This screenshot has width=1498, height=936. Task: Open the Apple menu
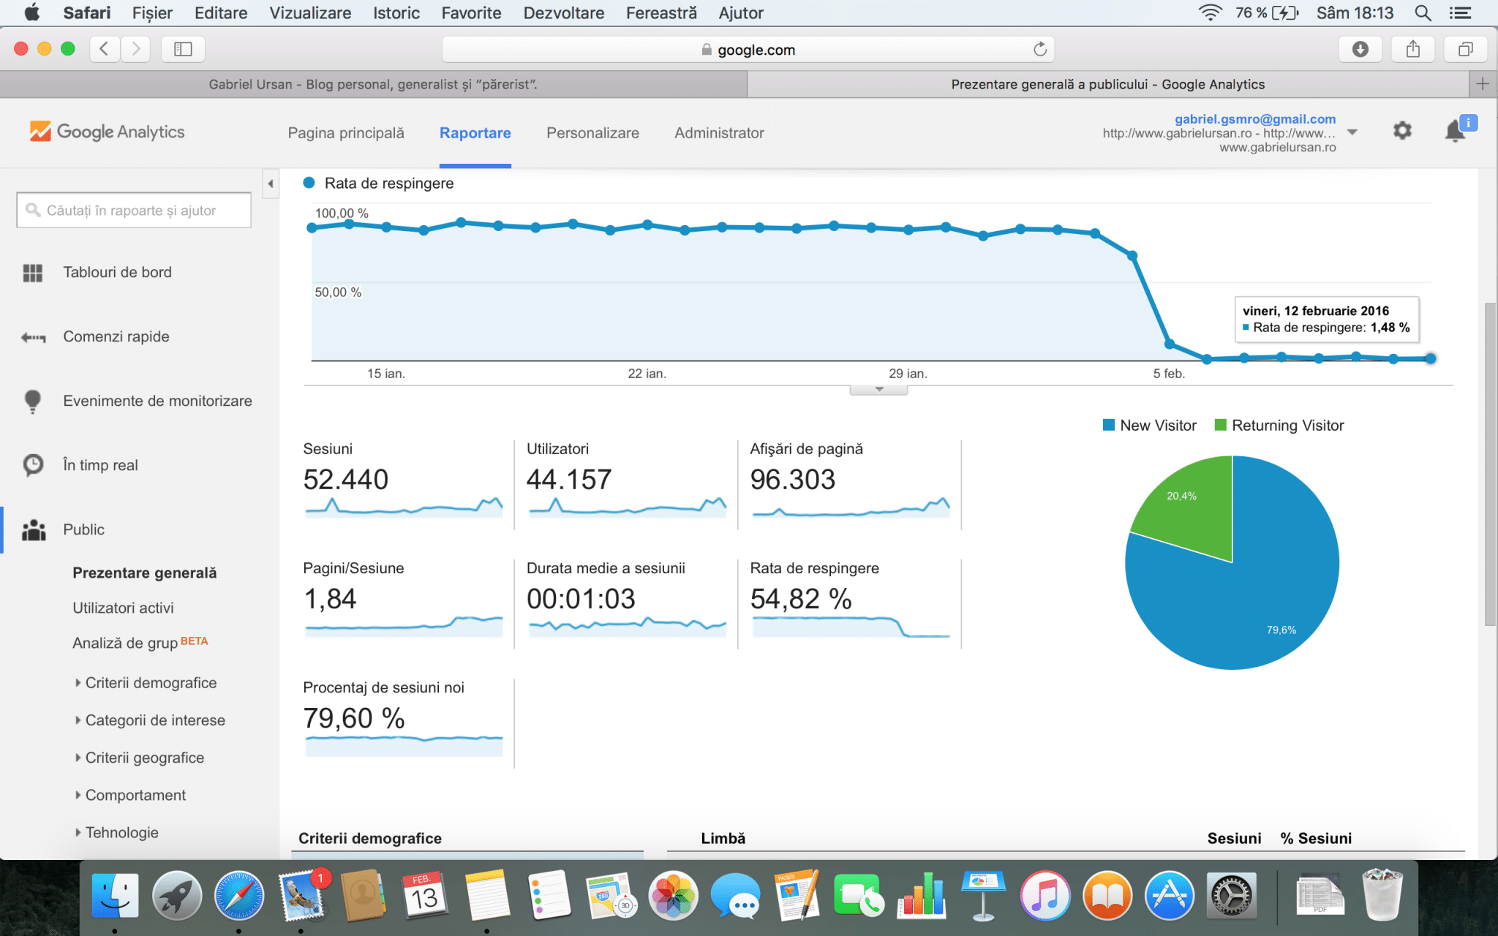pyautogui.click(x=32, y=13)
